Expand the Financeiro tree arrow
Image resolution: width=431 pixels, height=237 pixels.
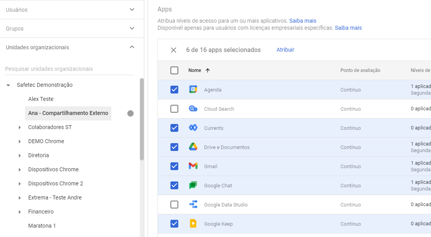20,212
